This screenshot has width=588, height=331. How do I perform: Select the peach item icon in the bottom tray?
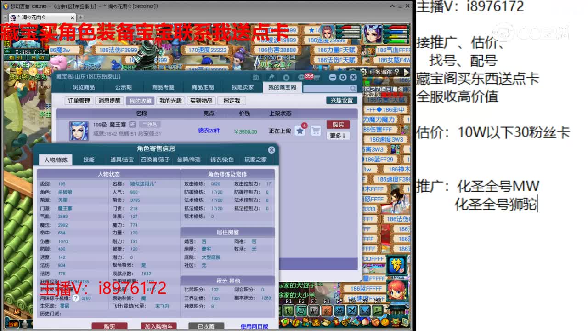364,322
